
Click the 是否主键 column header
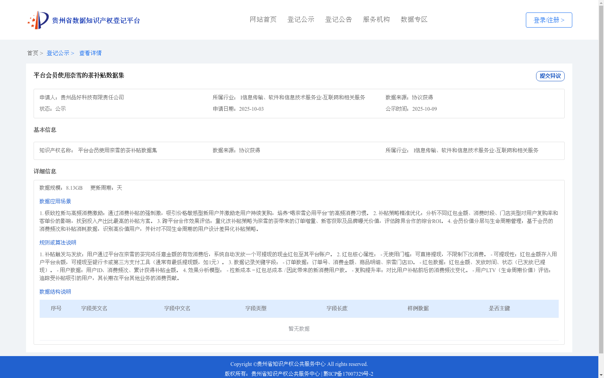coord(499,308)
